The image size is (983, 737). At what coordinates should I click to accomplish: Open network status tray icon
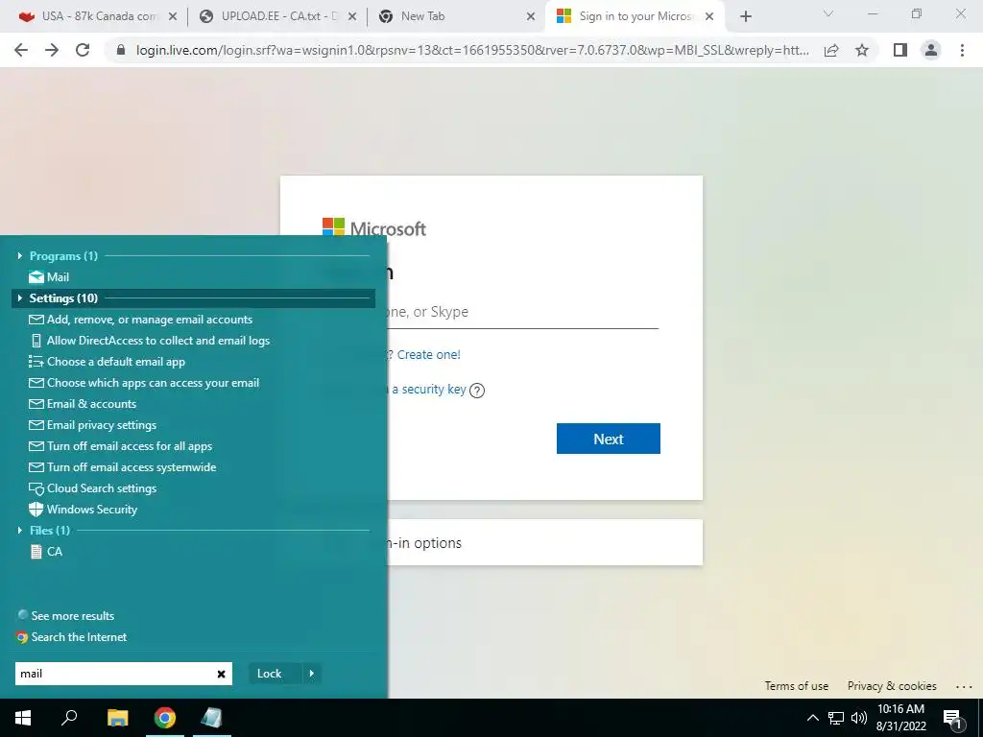point(836,718)
